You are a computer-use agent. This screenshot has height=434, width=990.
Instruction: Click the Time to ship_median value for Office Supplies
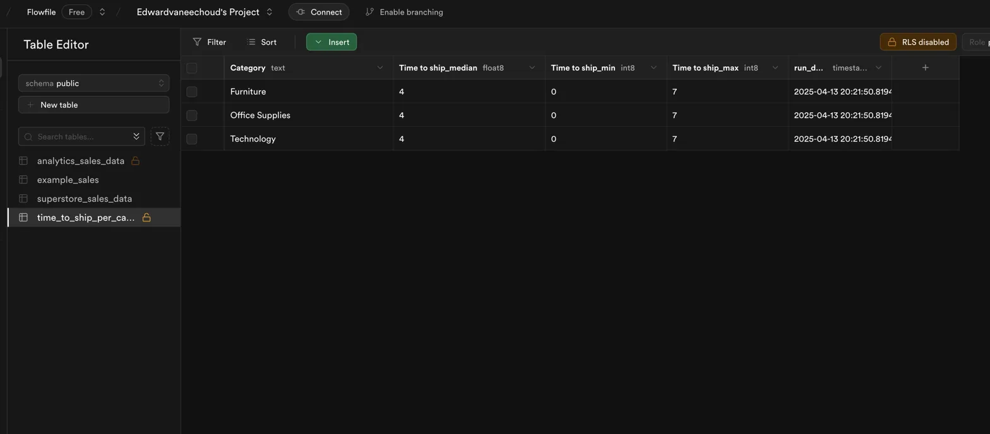[x=469, y=115]
